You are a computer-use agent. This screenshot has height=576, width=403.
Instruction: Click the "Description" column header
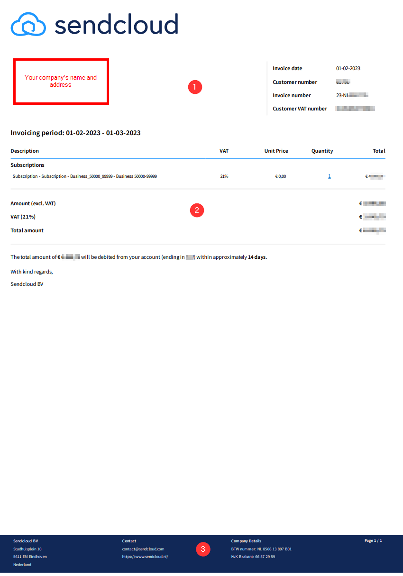(x=25, y=151)
